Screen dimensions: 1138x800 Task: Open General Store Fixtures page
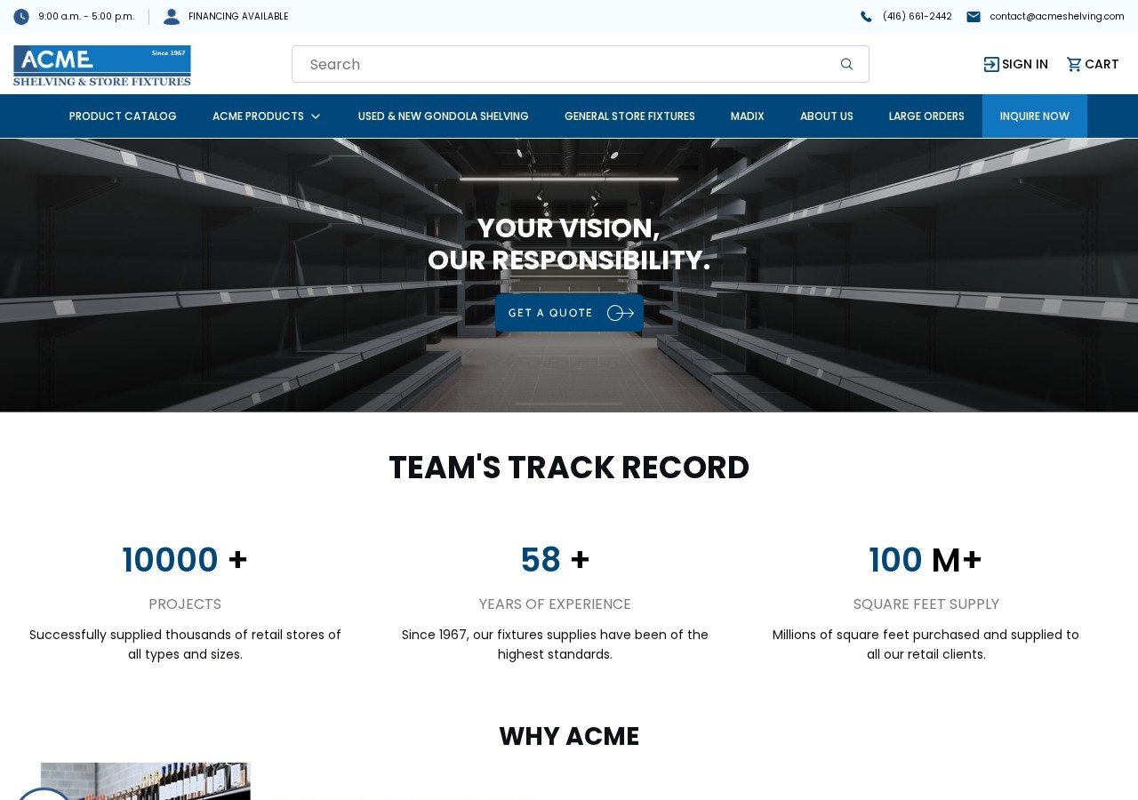point(629,116)
